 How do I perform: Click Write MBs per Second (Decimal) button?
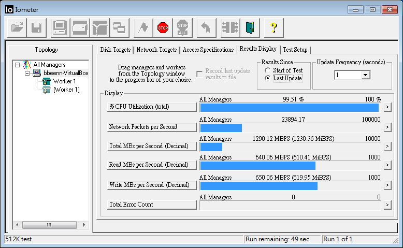pos(152,185)
